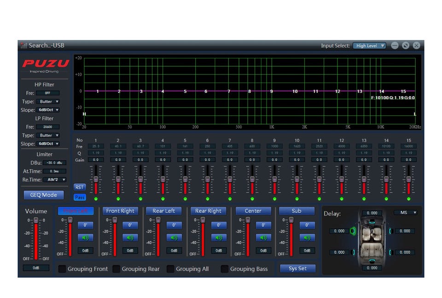Open the Input Select High Level dropdown
442x298 pixels.
coord(369,46)
